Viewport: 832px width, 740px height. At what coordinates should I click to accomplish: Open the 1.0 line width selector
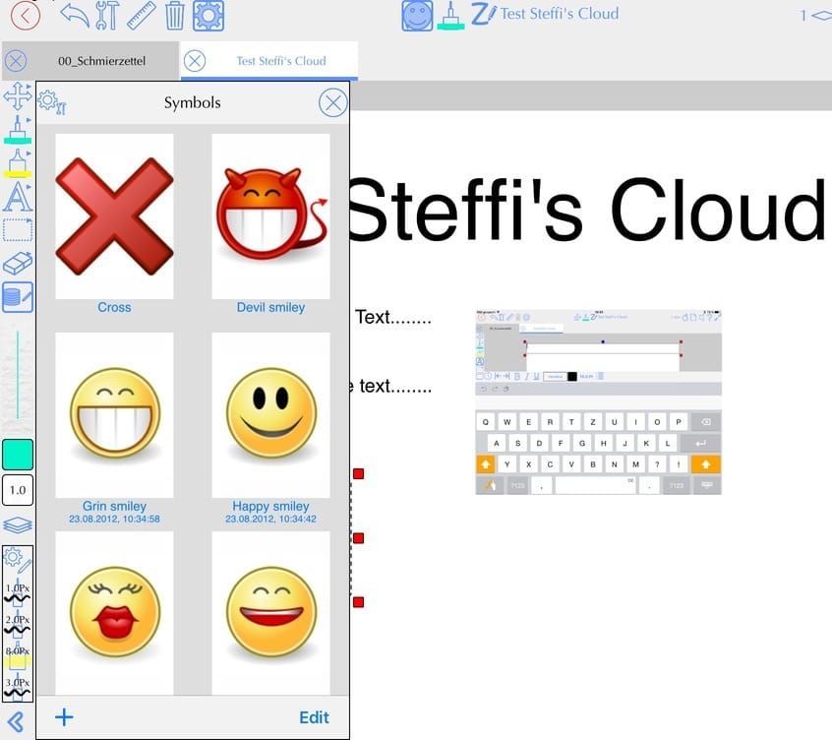(18, 489)
